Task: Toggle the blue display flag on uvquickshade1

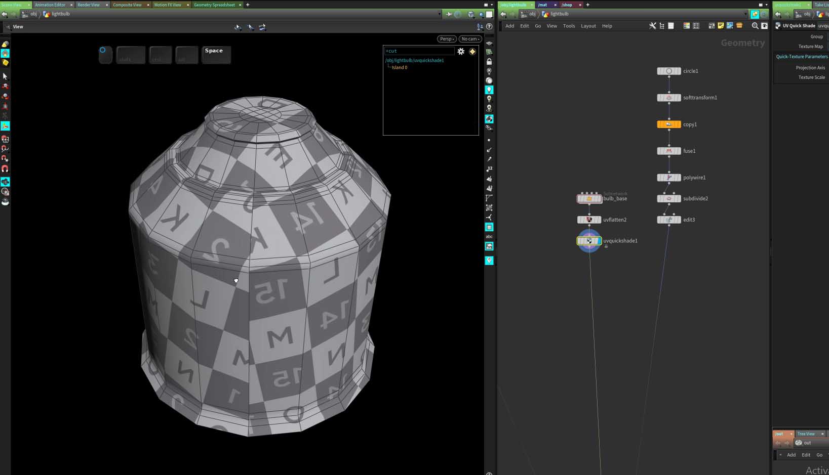Action: pyautogui.click(x=599, y=241)
